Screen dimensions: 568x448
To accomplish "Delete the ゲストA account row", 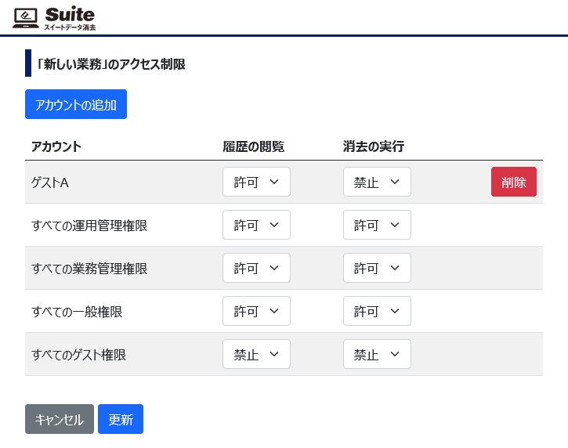I will pyautogui.click(x=514, y=182).
